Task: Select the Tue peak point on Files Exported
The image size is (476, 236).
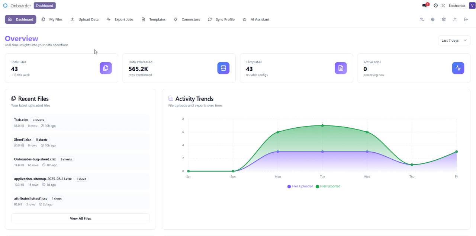Action: 322,125
